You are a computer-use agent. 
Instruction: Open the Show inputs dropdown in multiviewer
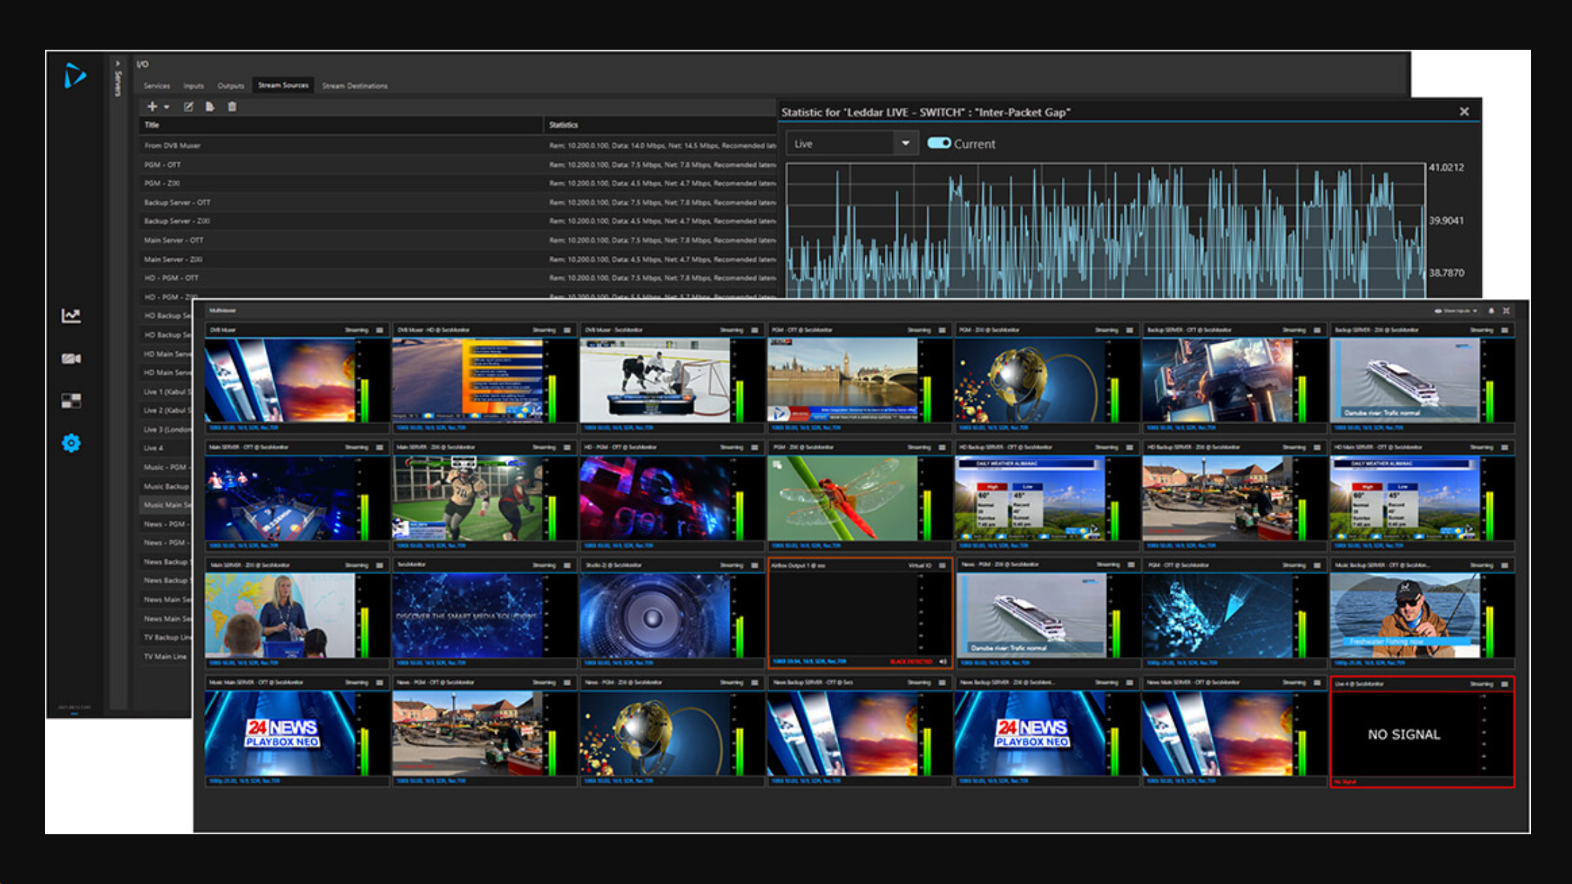click(1455, 311)
